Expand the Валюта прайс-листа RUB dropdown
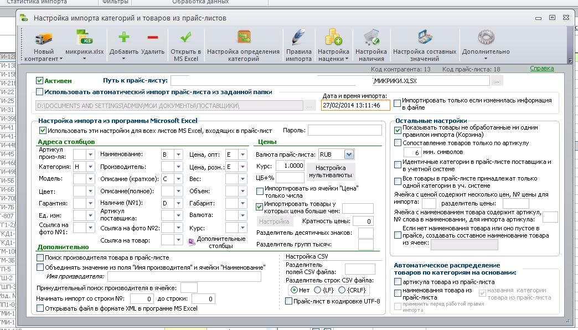The image size is (578, 330). pos(349,154)
